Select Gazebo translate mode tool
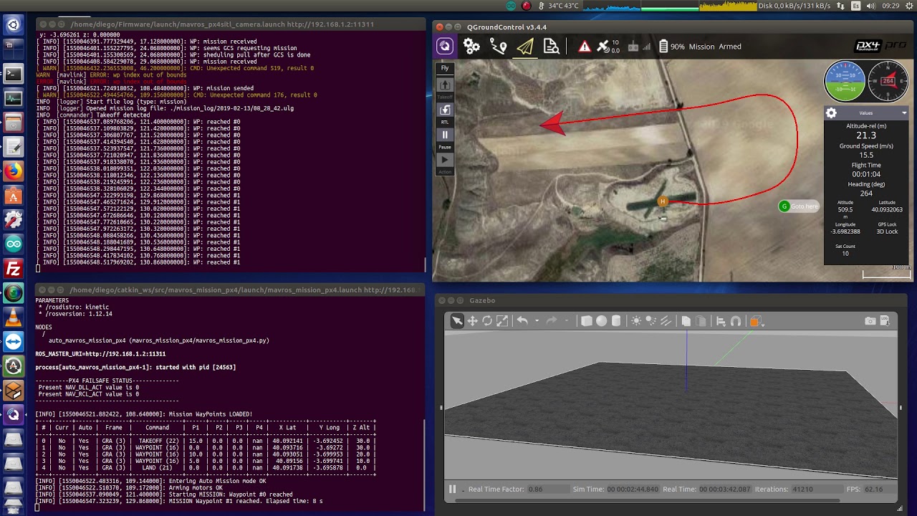The height and width of the screenshot is (516, 917). [472, 321]
